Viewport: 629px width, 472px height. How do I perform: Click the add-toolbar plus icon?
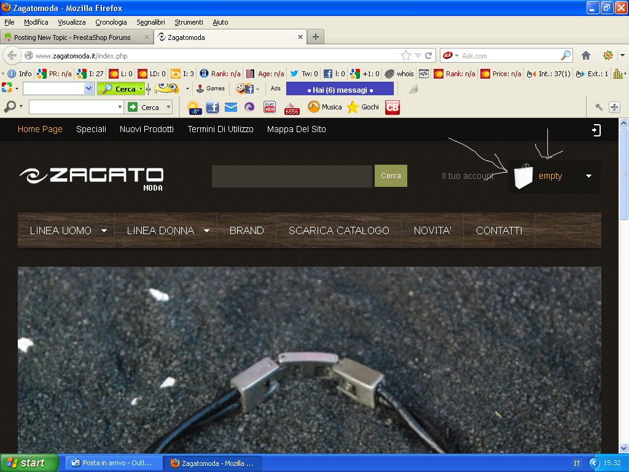614,107
